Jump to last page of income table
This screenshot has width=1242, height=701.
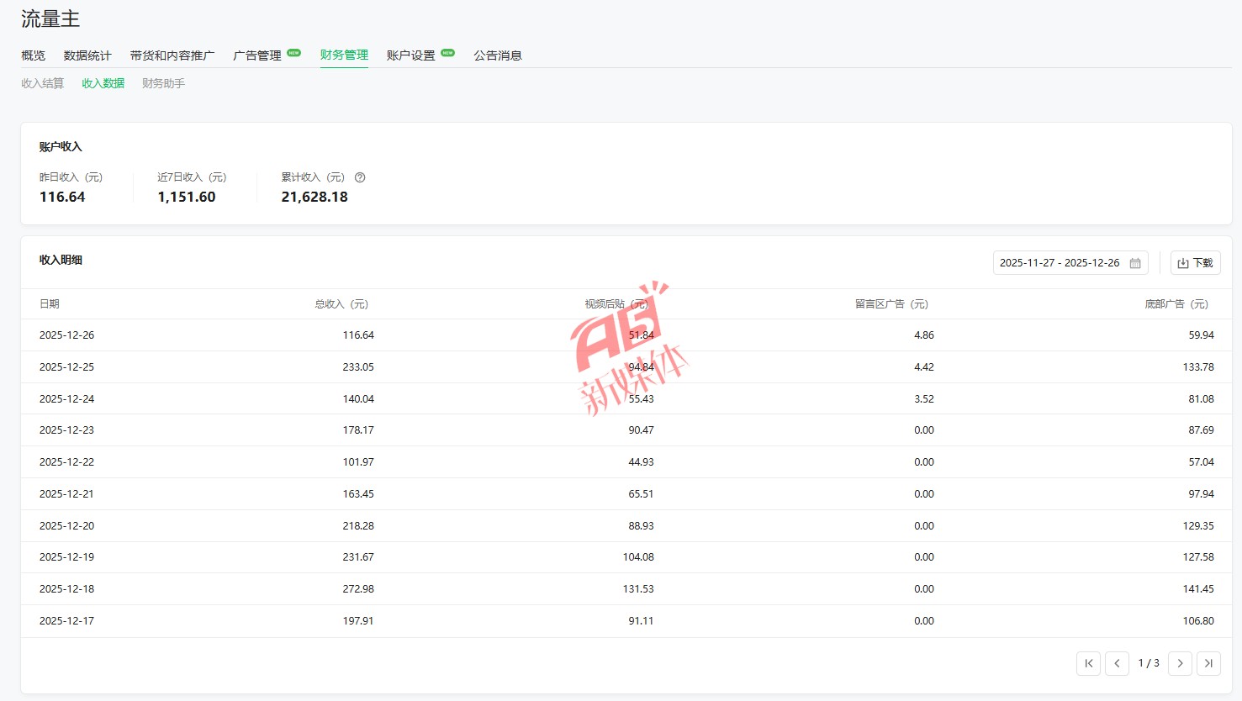tap(1208, 663)
